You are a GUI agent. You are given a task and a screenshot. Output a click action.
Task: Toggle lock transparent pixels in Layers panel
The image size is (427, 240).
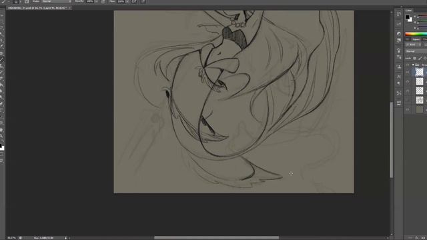[x=415, y=58]
